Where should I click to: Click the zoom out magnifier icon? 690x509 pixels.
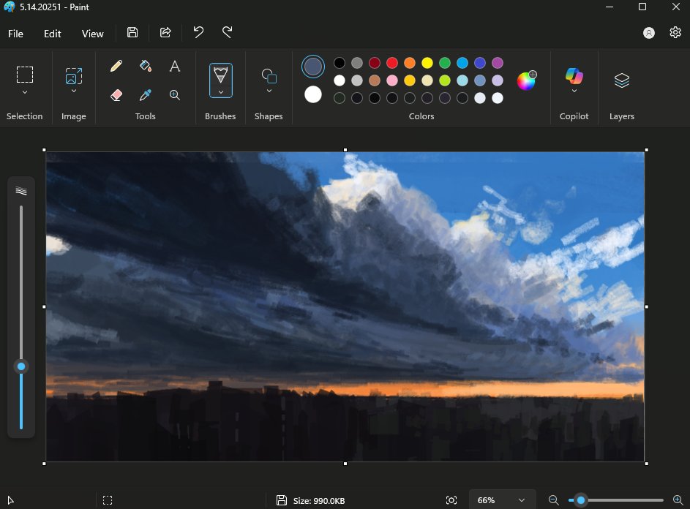pos(554,500)
